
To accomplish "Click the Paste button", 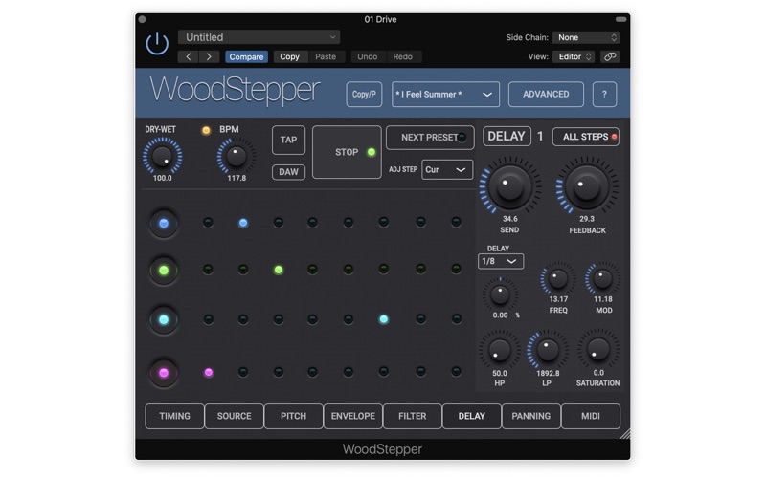I will pyautogui.click(x=326, y=57).
